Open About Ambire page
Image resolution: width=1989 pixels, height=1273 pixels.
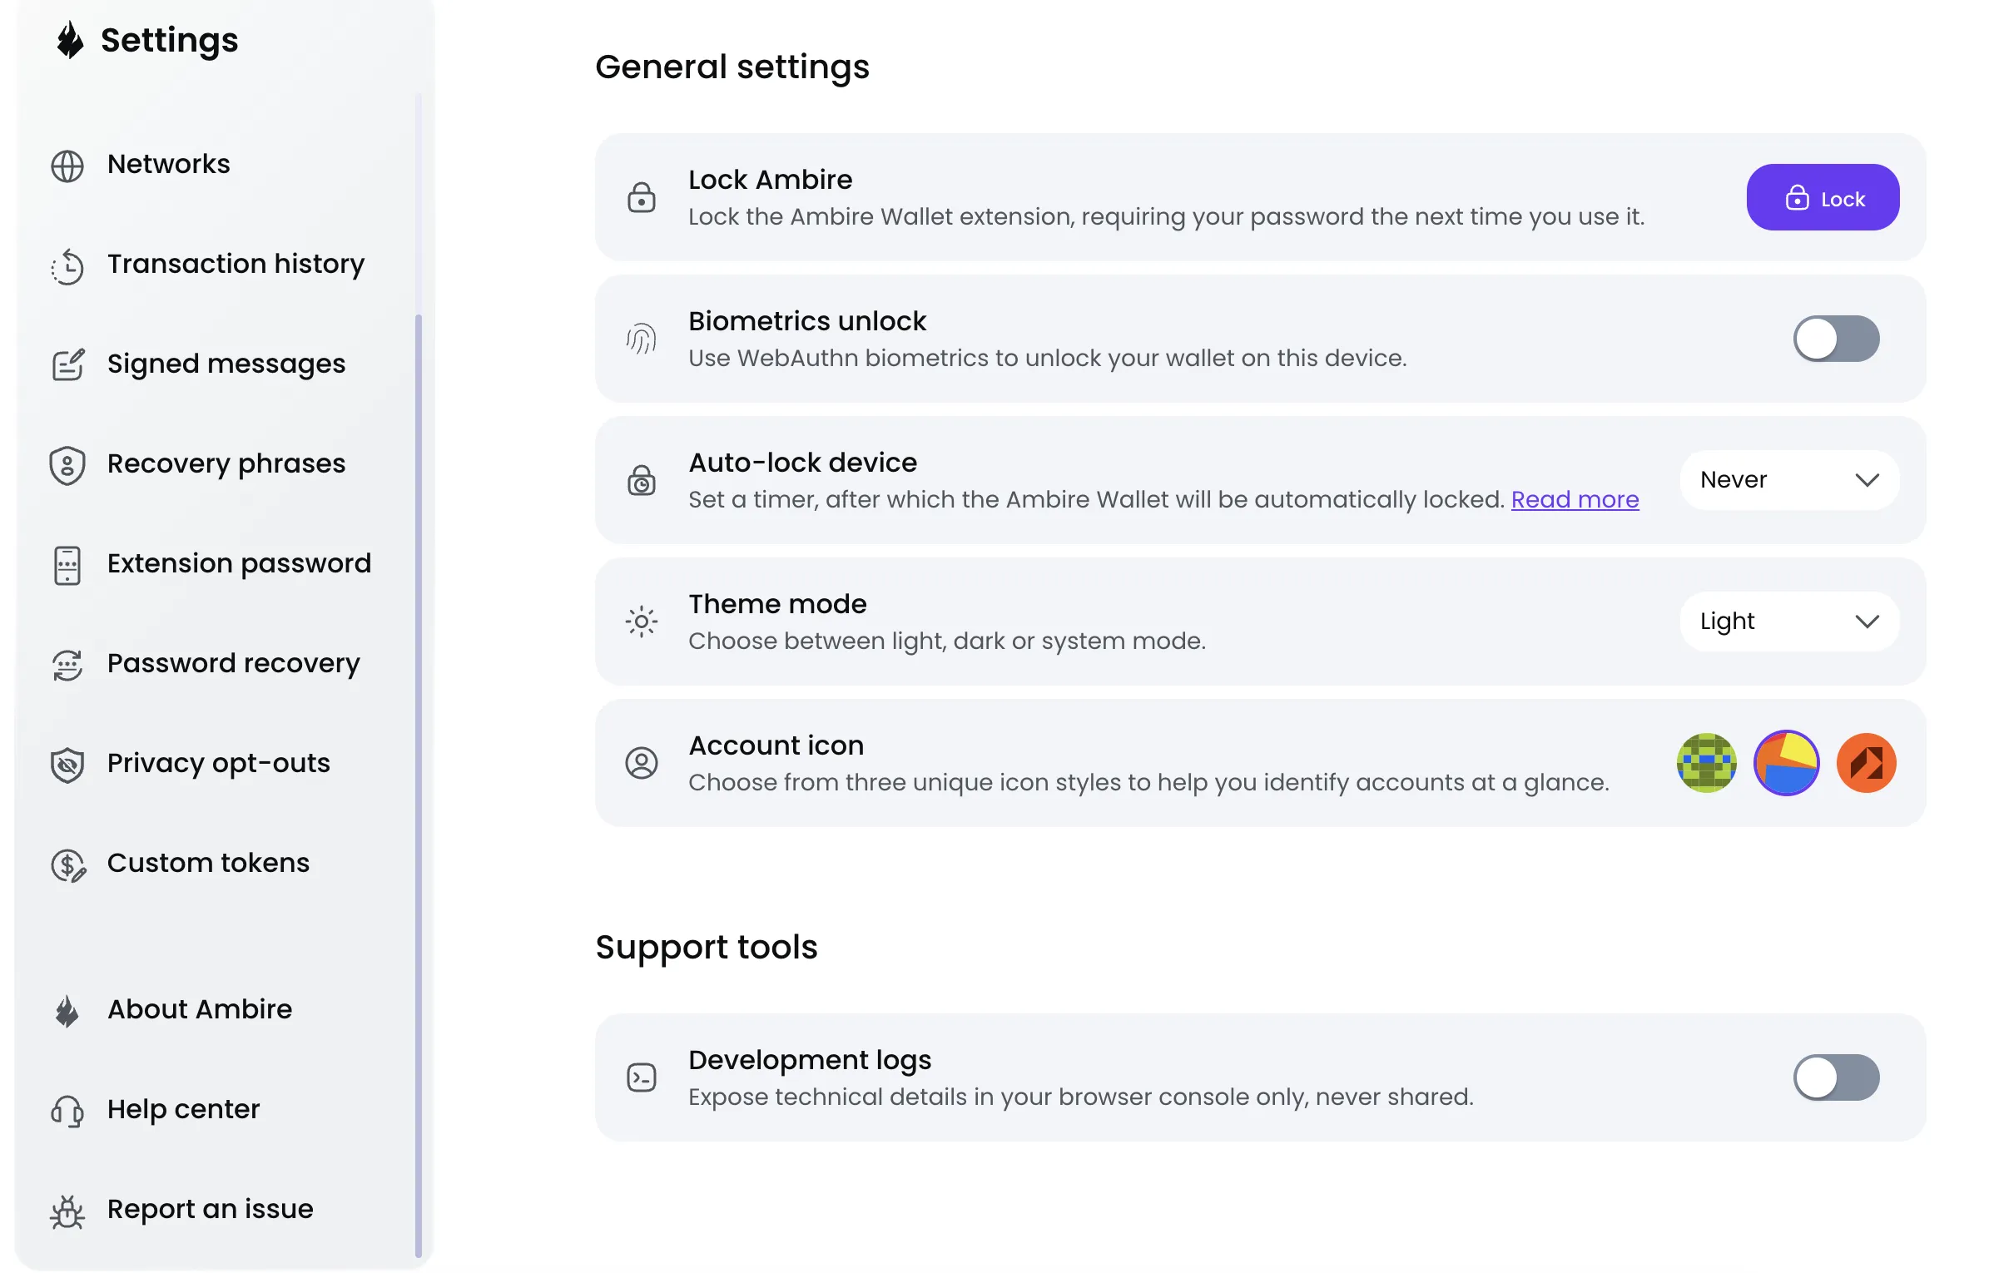(x=200, y=1009)
